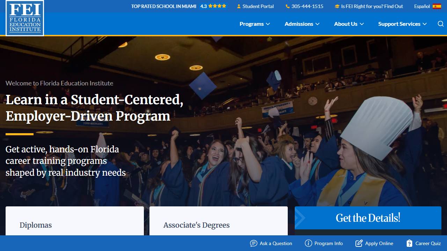Click the 4.3 star rating
The height and width of the screenshot is (251, 447).
point(213,6)
